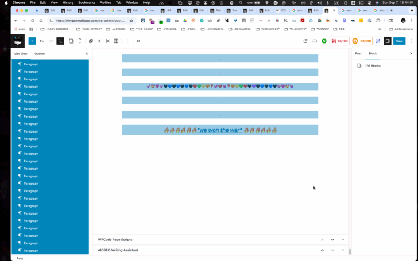
Task: Open editor options menu beside Save
Action: click(x=411, y=41)
